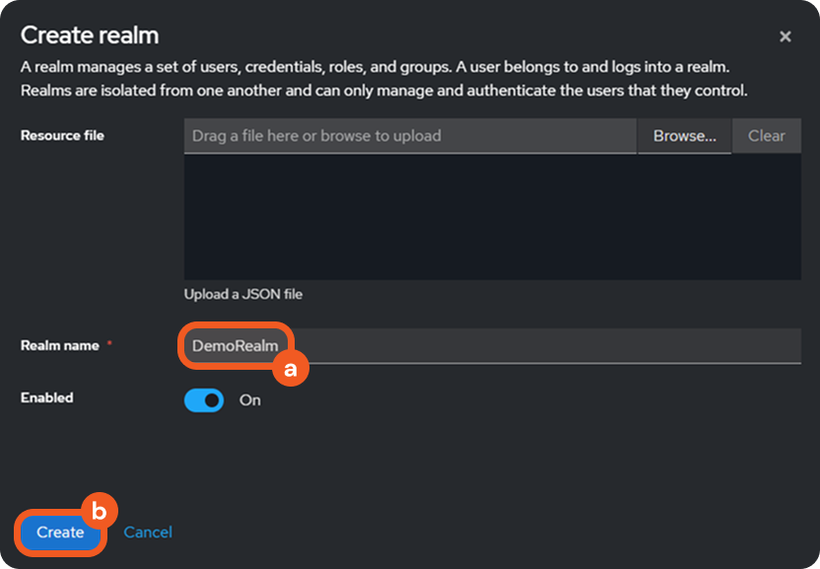Viewport: 820px width, 569px height.
Task: Click the Create button
Action: tap(60, 533)
